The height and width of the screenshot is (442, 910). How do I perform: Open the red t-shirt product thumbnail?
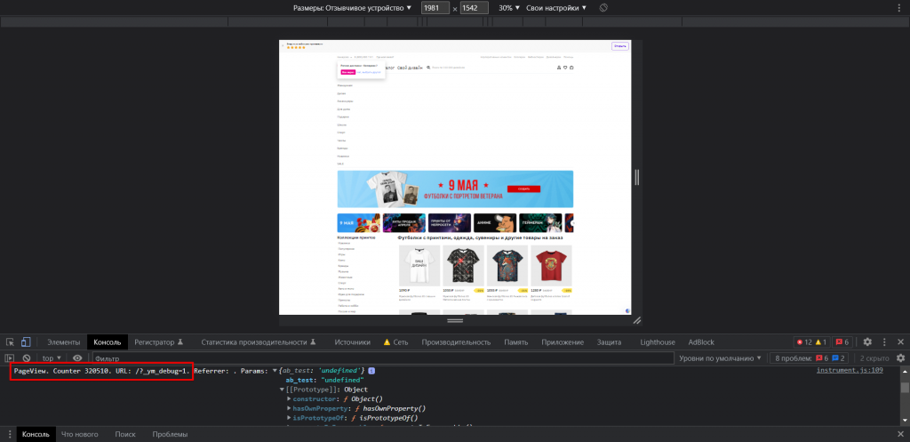[551, 265]
